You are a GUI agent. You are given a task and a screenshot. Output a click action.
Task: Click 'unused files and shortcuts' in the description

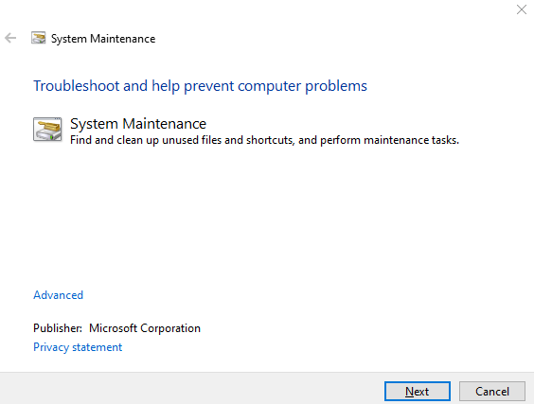tap(228, 140)
